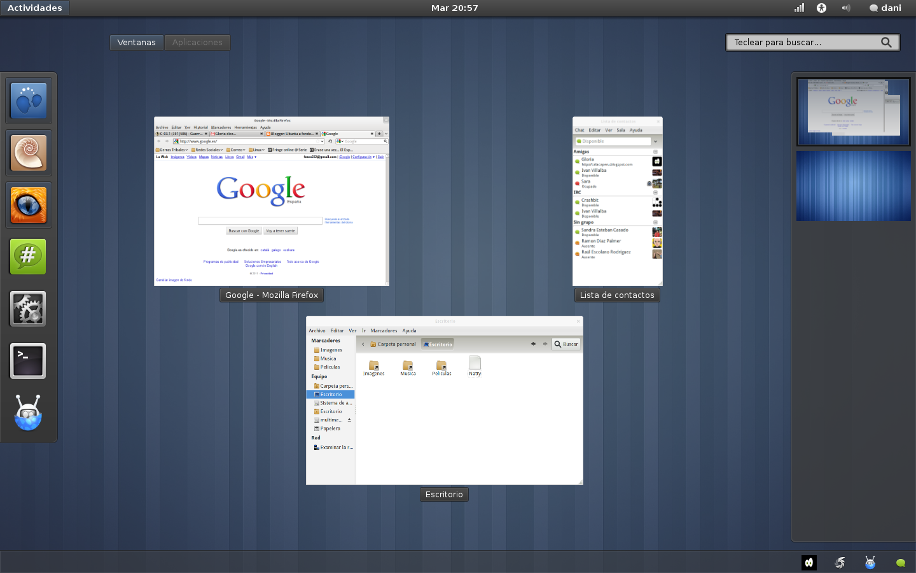
Task: Open the Disponible status dropdown in Empathy
Action: (x=655, y=141)
